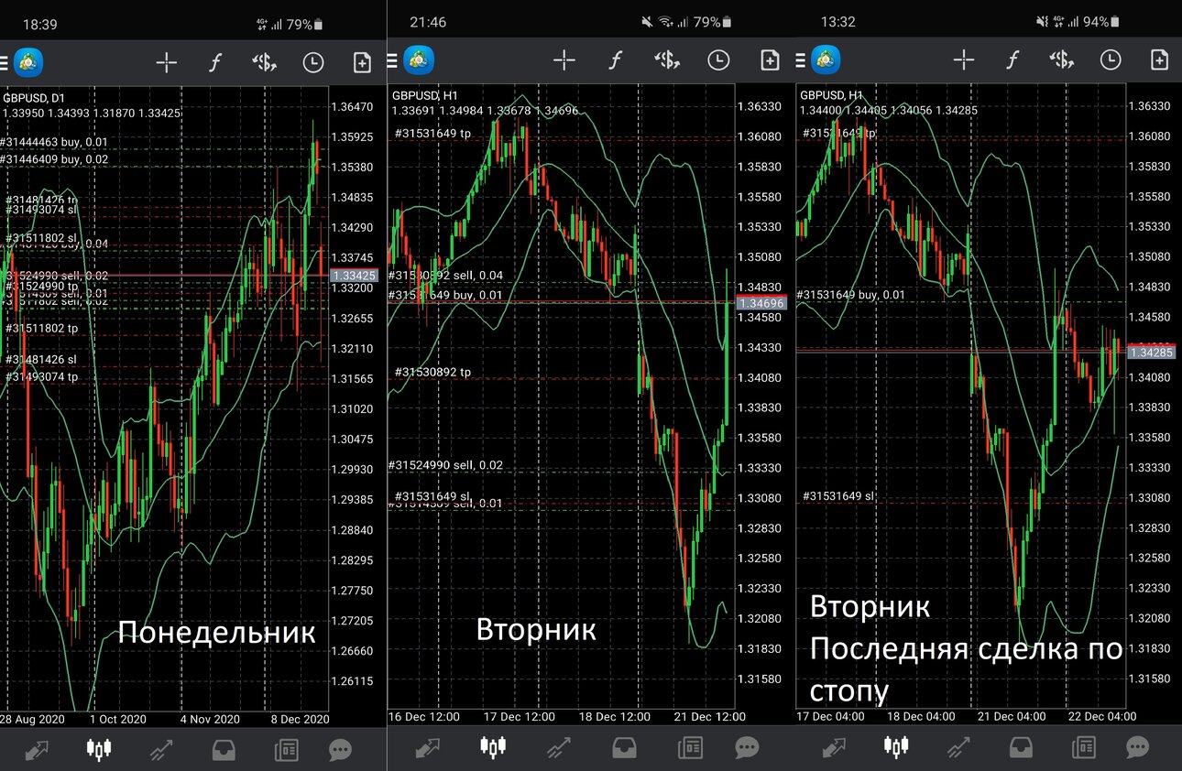
Task: Select Chart tab in the 18:39 screen
Action: coord(98,750)
